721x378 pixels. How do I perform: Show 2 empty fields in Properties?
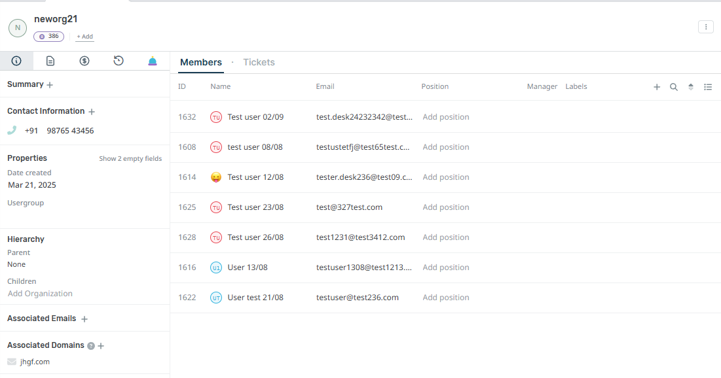point(130,159)
